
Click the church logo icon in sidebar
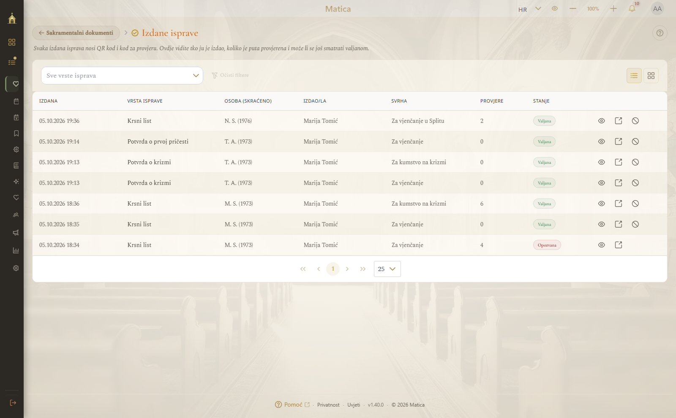pyautogui.click(x=12, y=18)
